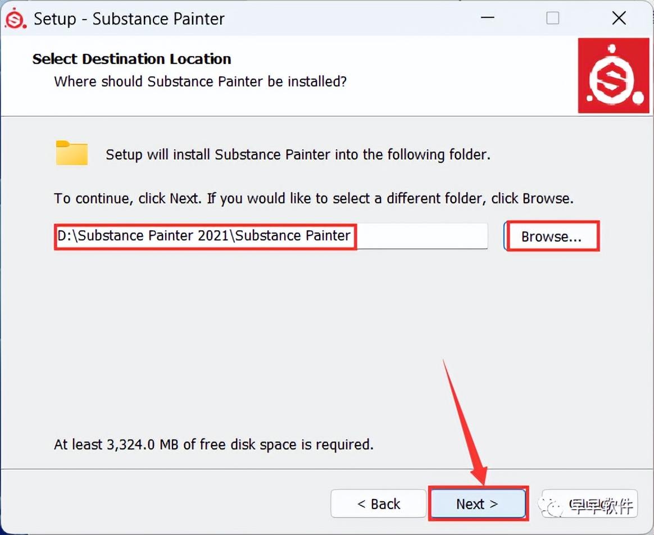Focus the destination folder path field

271,236
